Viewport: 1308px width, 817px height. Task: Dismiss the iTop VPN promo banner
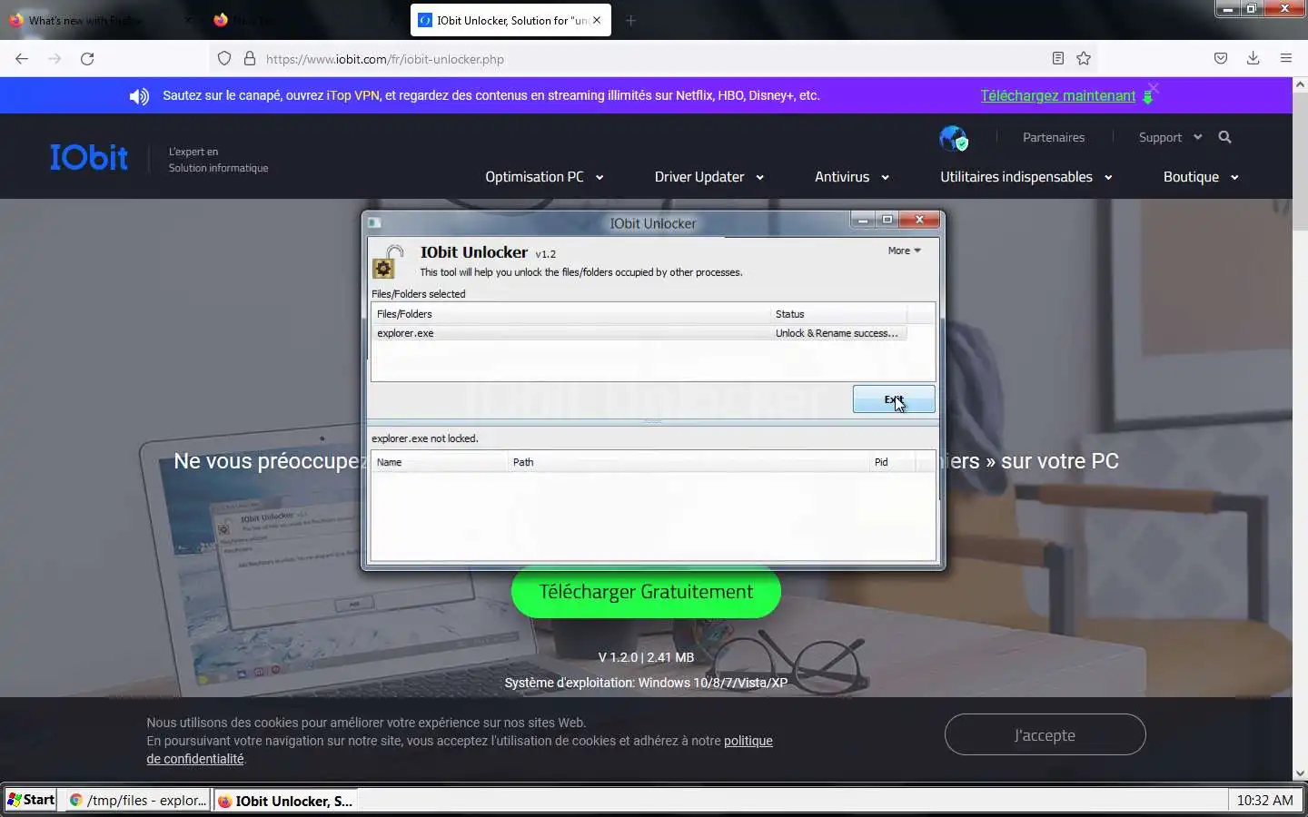pyautogui.click(x=1153, y=88)
